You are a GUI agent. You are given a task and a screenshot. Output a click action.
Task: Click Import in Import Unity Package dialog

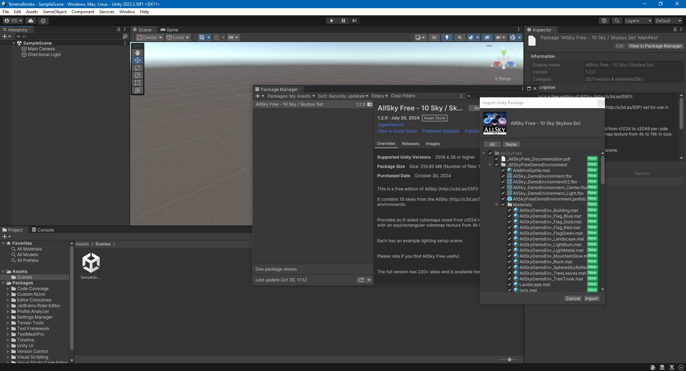point(591,299)
